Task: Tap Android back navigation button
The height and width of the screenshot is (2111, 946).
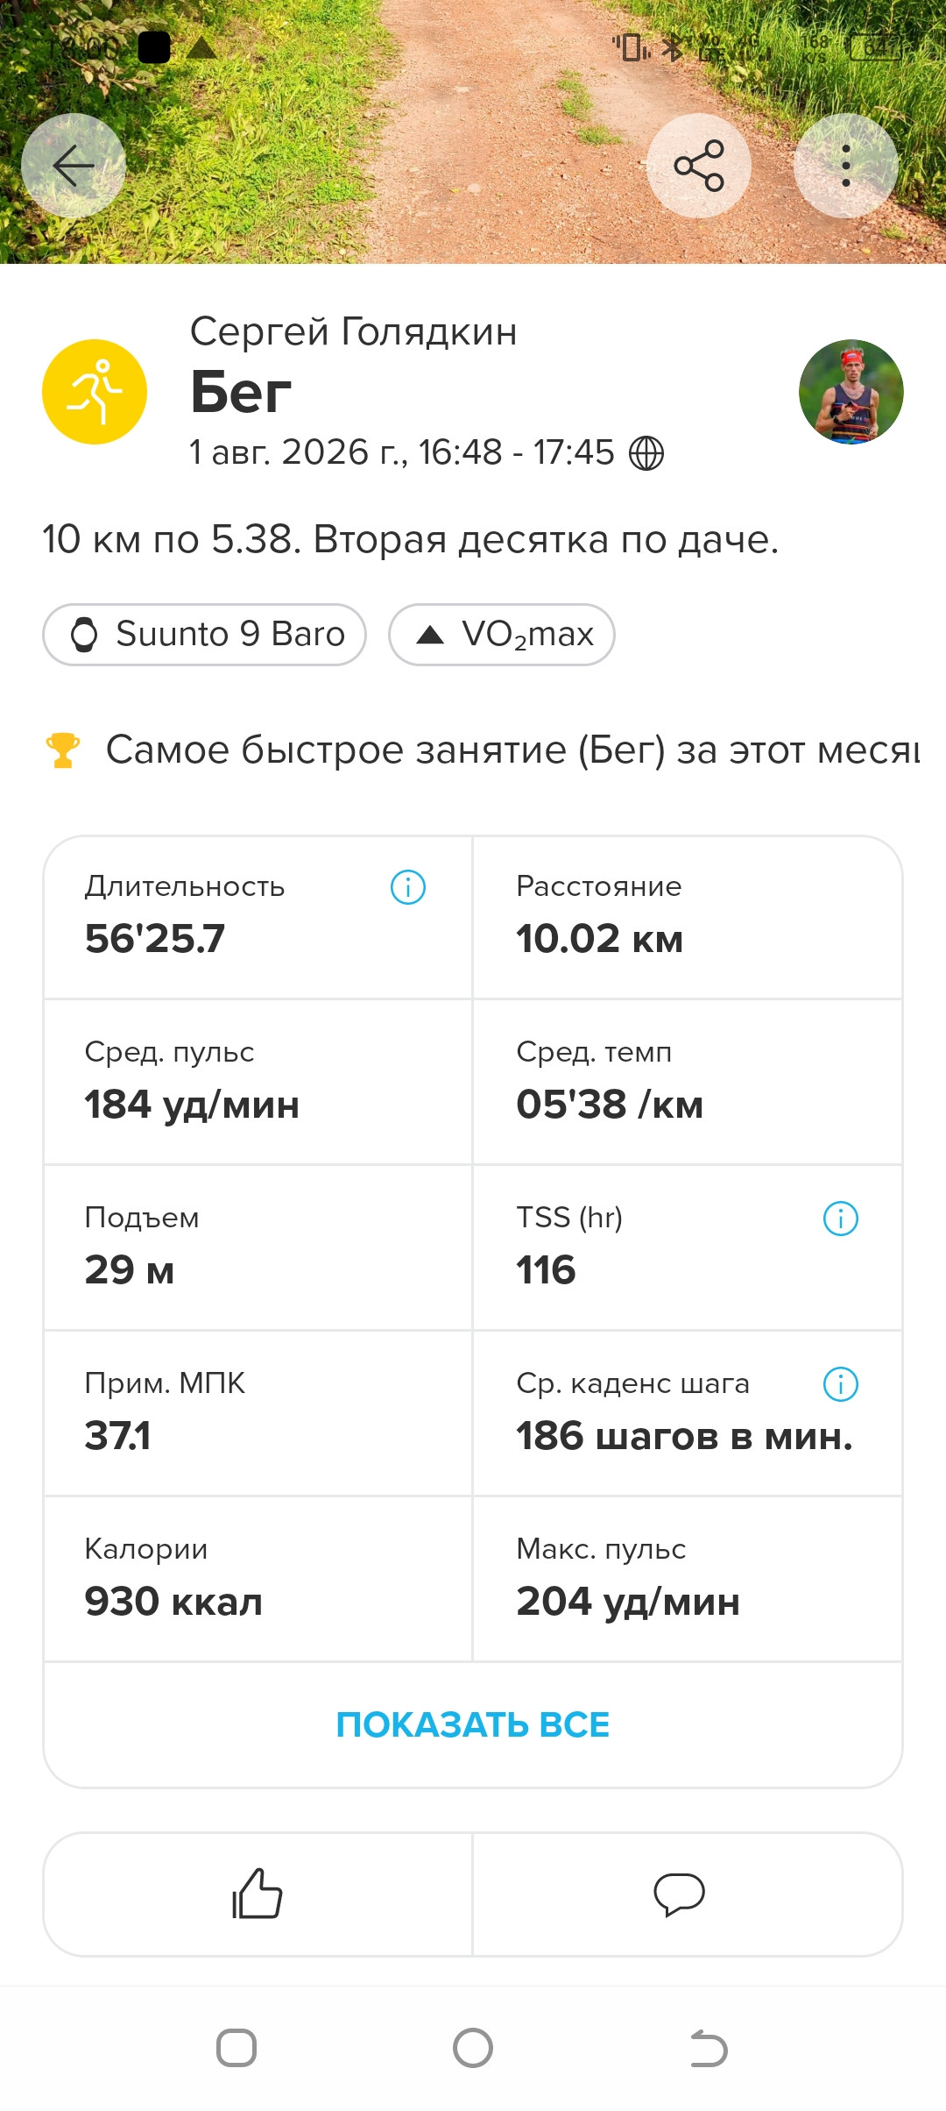Action: pos(709,2049)
